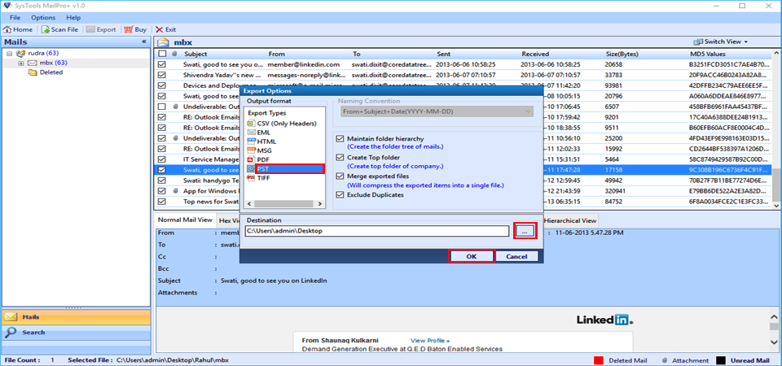This screenshot has width=782, height=366.
Task: Open the File menu
Action: (15, 17)
